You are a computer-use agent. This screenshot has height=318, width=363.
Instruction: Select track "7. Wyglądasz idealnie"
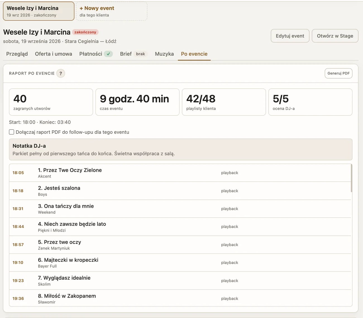(180, 281)
